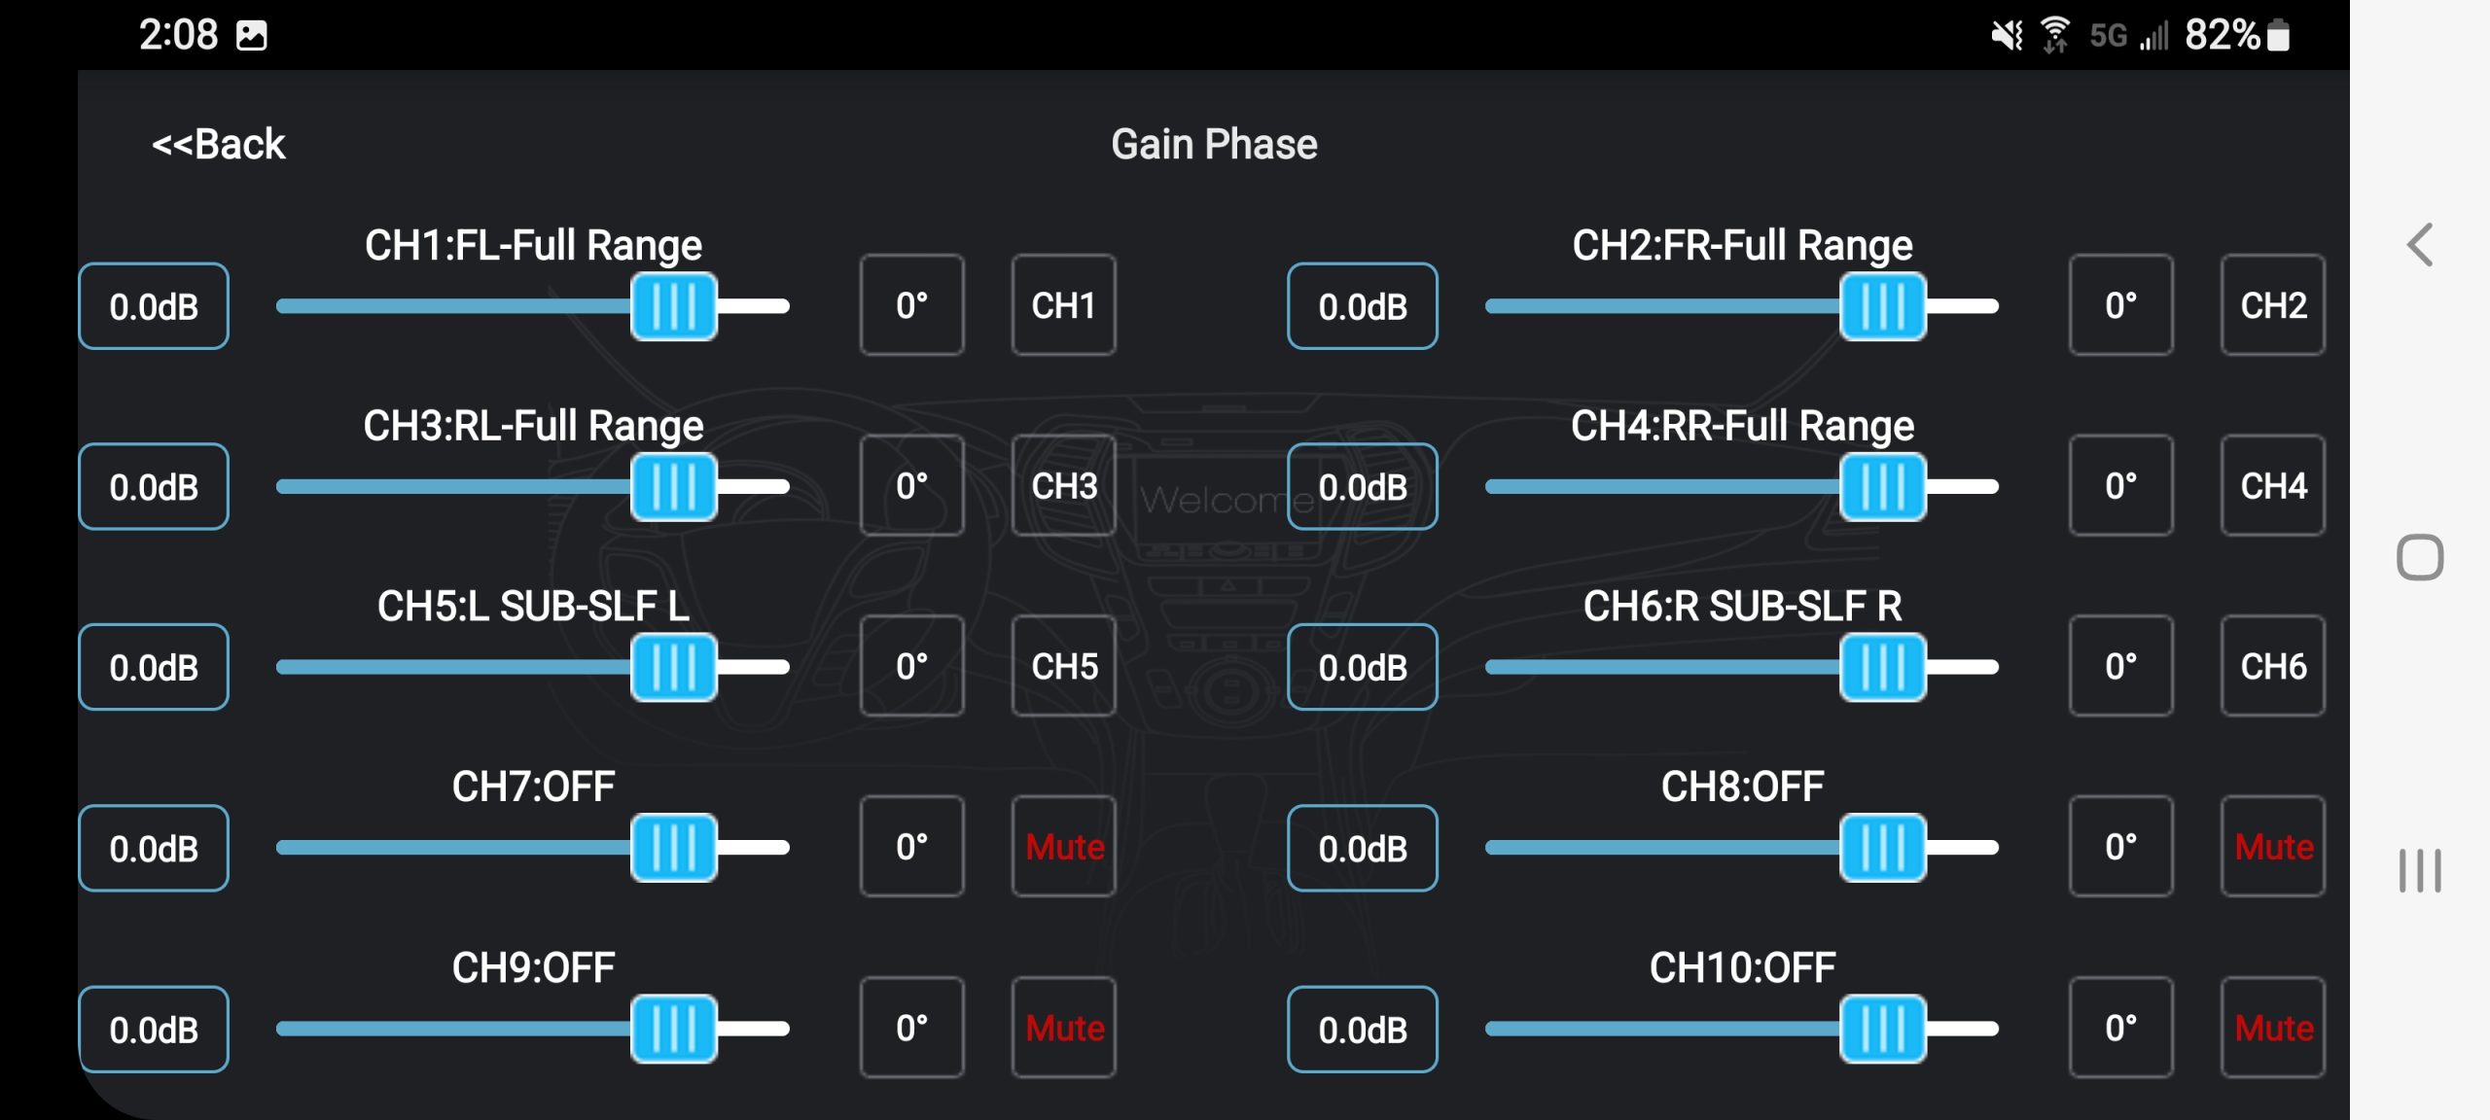This screenshot has height=1120, width=2490.
Task: Open the CH3 RL-Full Range channel label
Action: (533, 426)
